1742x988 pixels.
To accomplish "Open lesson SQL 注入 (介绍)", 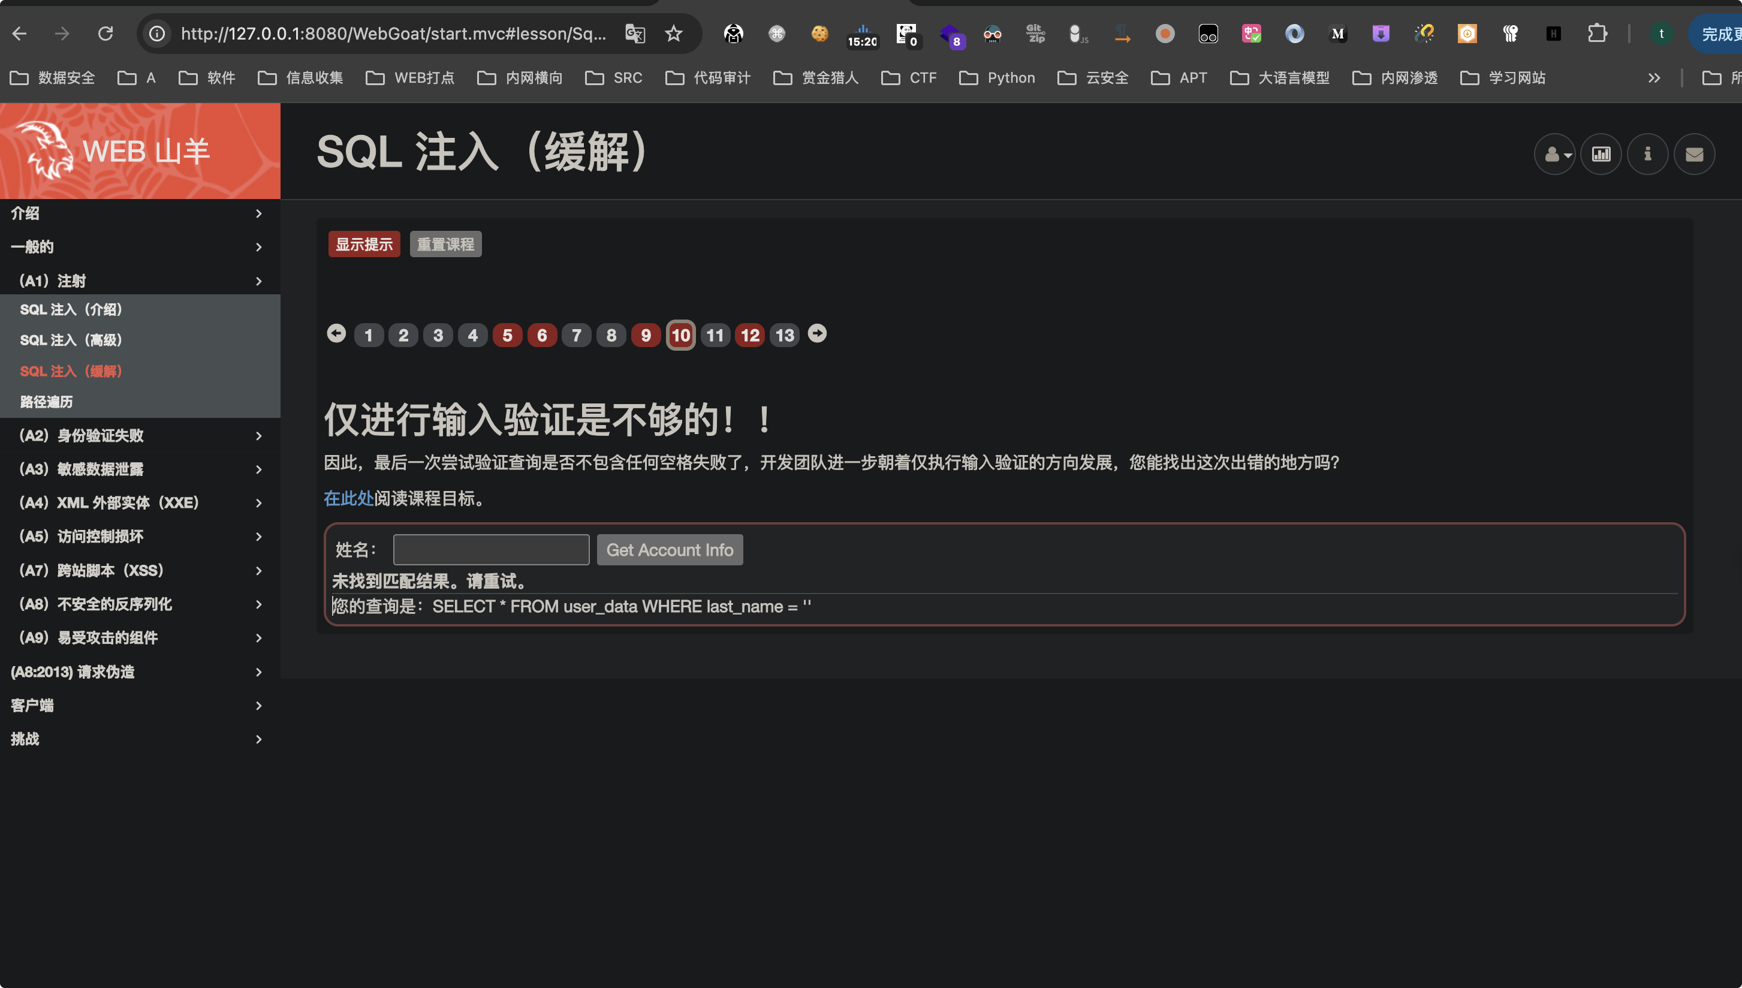I will [71, 309].
